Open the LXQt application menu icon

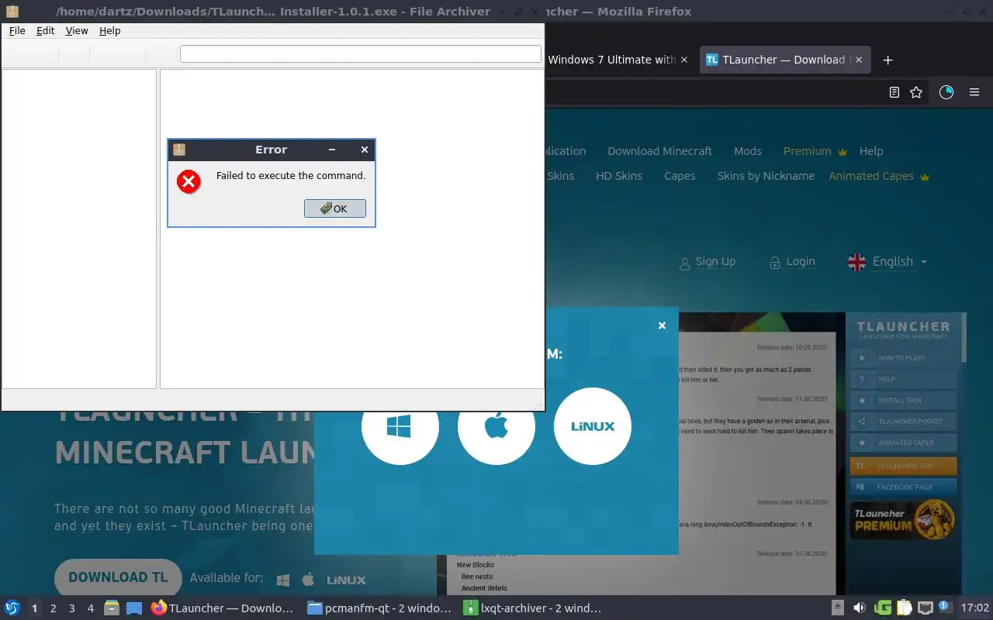(x=12, y=608)
